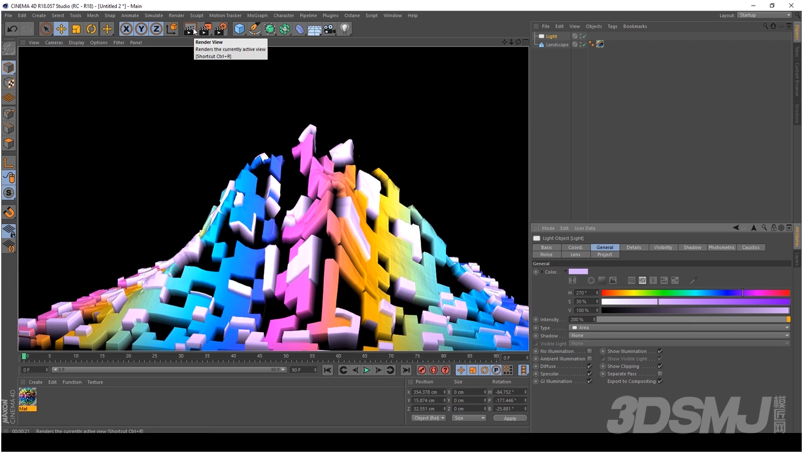Go to end of animation
Screen dimensions: 803x453
[x=406, y=370]
